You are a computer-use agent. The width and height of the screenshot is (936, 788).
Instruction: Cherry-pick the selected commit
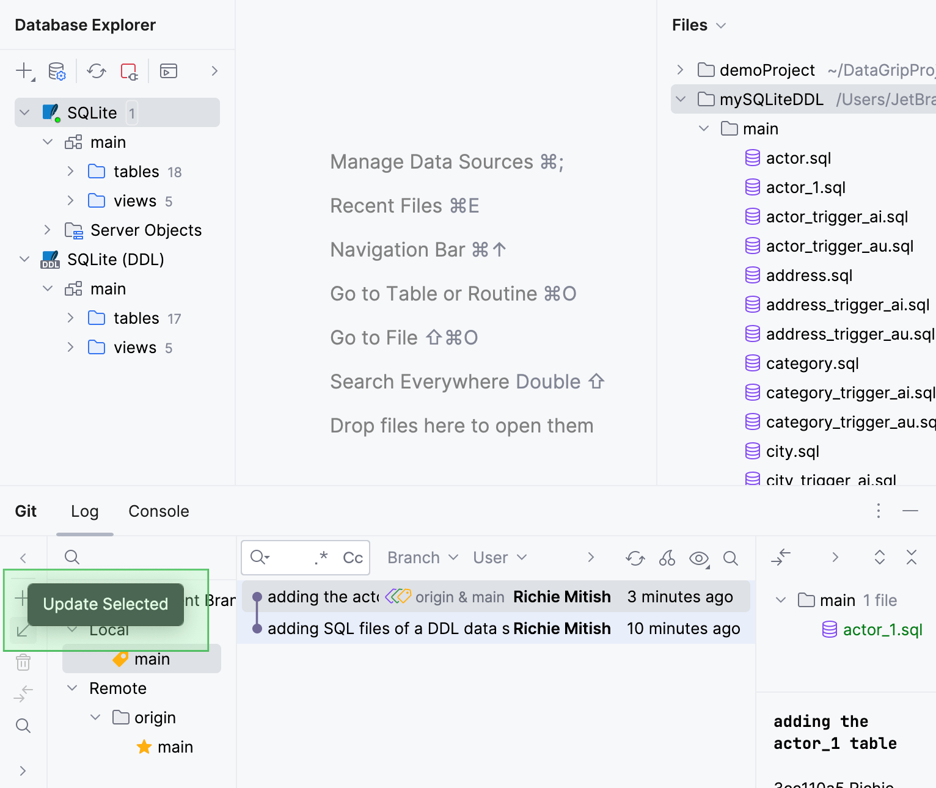[x=667, y=558]
